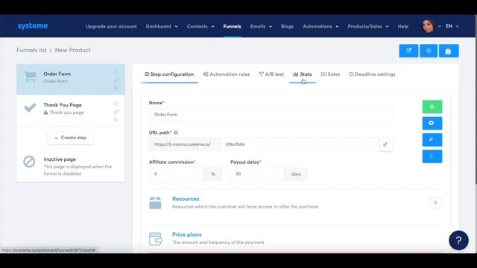Open the help chat question mark bubble

(458, 240)
